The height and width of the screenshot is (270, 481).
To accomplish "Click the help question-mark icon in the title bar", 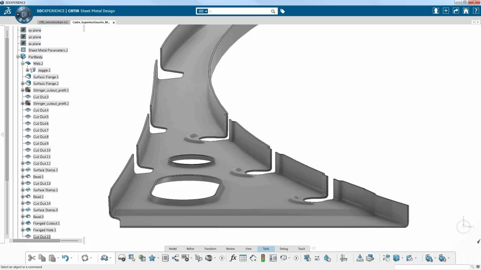I will pyautogui.click(x=476, y=10).
